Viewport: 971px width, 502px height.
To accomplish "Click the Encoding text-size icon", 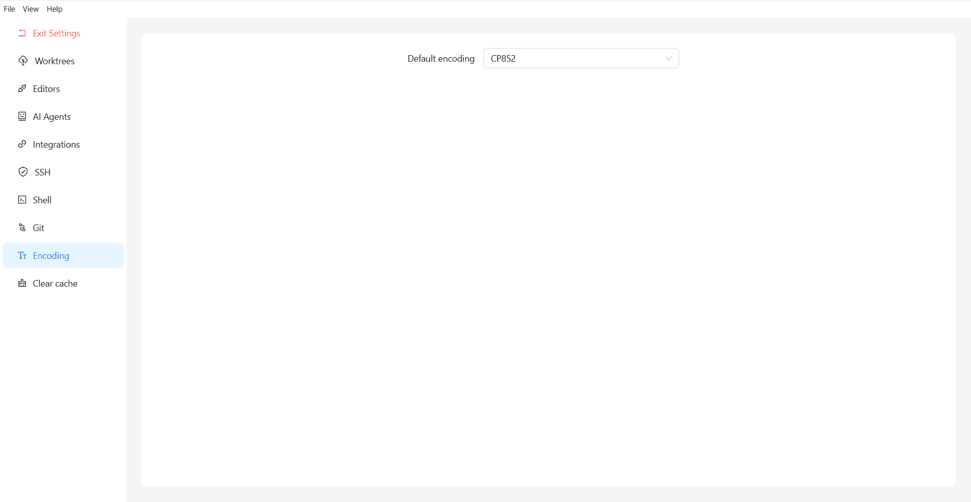I will pyautogui.click(x=22, y=255).
